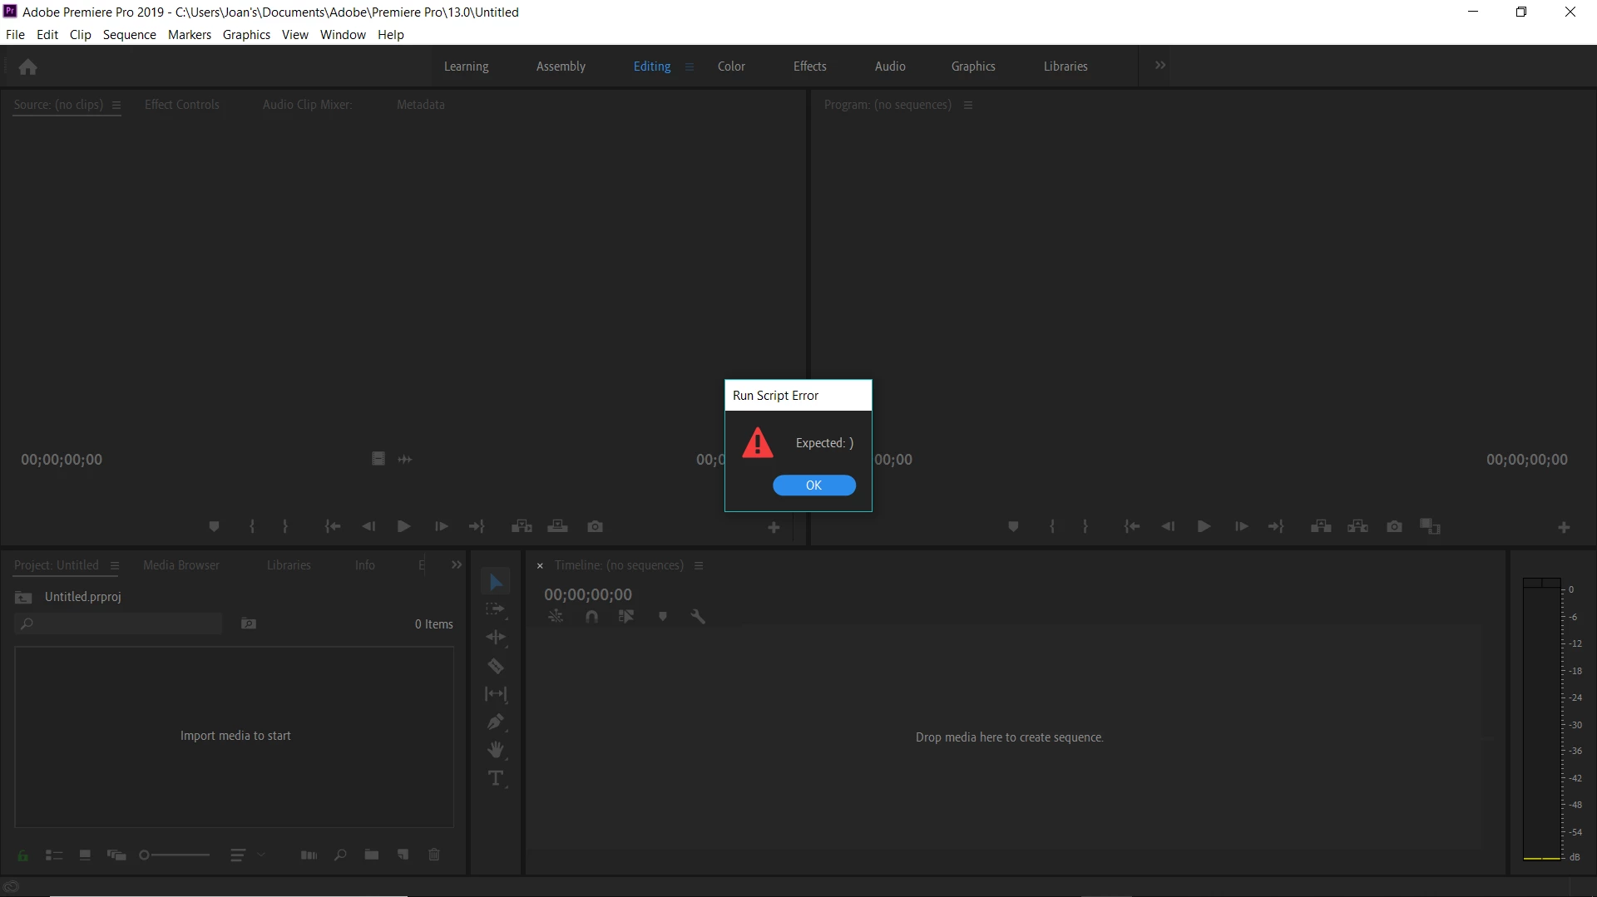
Task: Select the Track Select Forward tool
Action: pyautogui.click(x=496, y=609)
